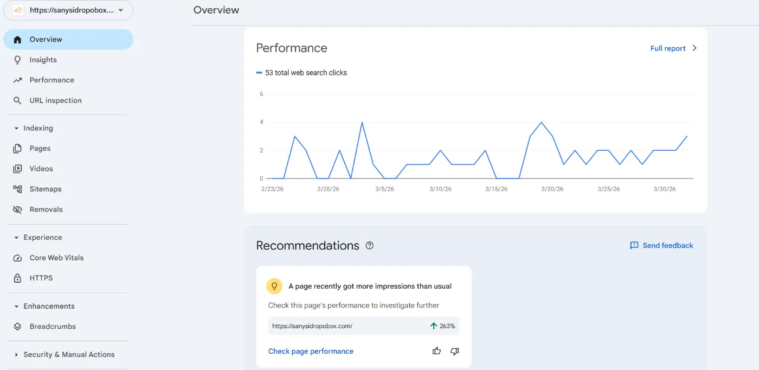Click the Send feedback speech bubble icon
This screenshot has width=759, height=370.
click(x=634, y=246)
